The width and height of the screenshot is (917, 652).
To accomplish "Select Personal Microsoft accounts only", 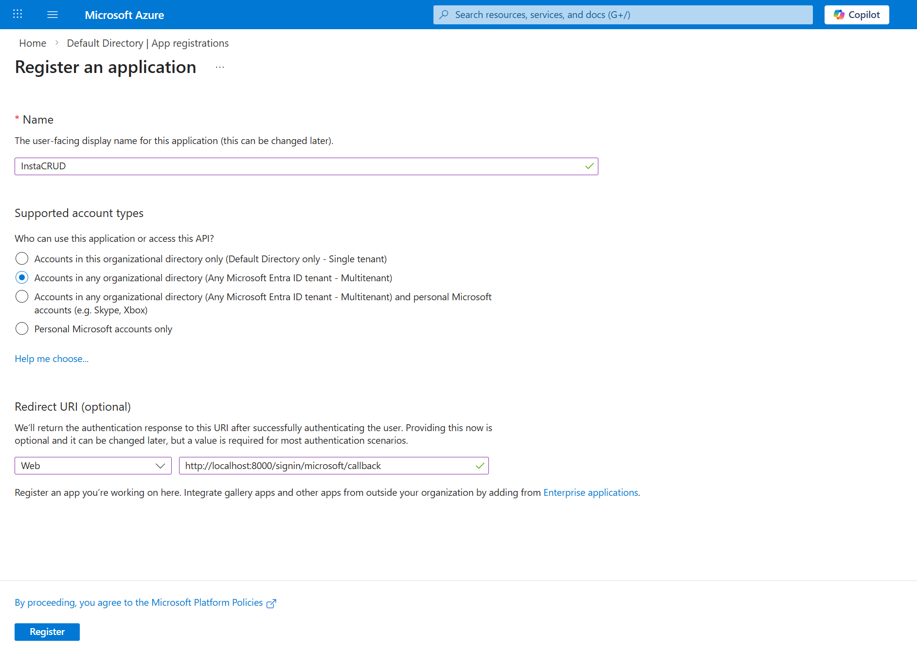I will pos(22,328).
